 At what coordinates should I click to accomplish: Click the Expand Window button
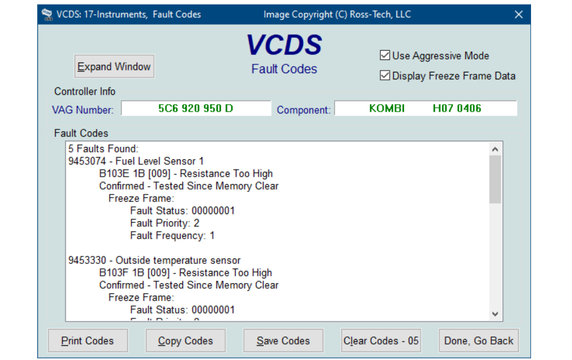[114, 67]
